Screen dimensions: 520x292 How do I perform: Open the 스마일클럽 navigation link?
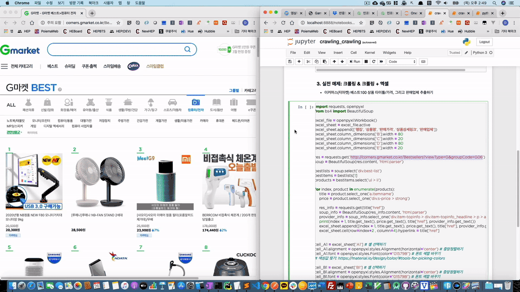[155, 66]
